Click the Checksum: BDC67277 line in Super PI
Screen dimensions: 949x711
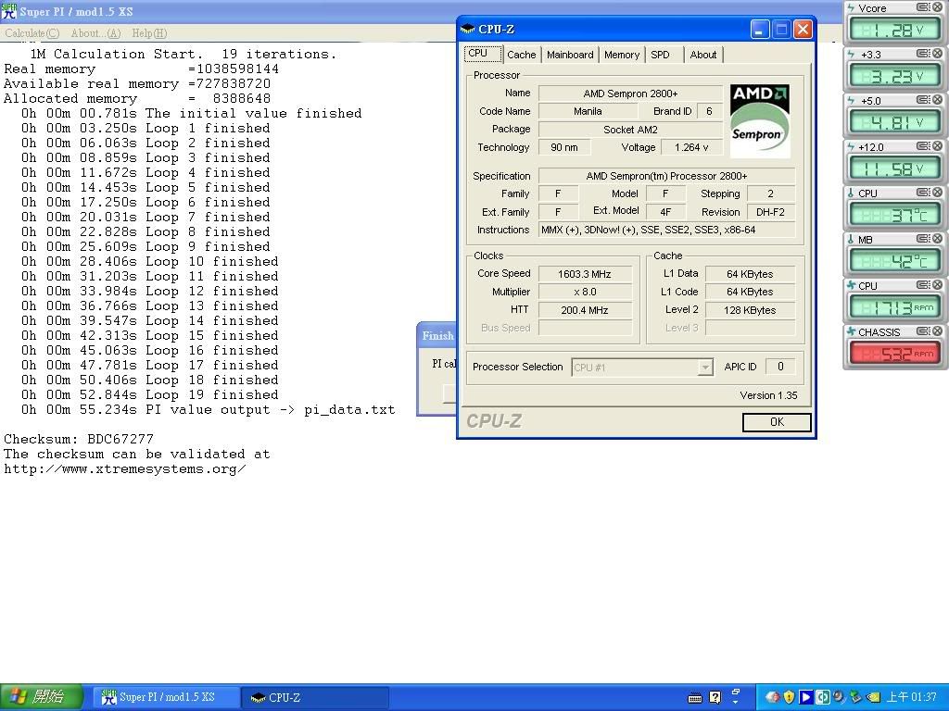click(x=79, y=439)
